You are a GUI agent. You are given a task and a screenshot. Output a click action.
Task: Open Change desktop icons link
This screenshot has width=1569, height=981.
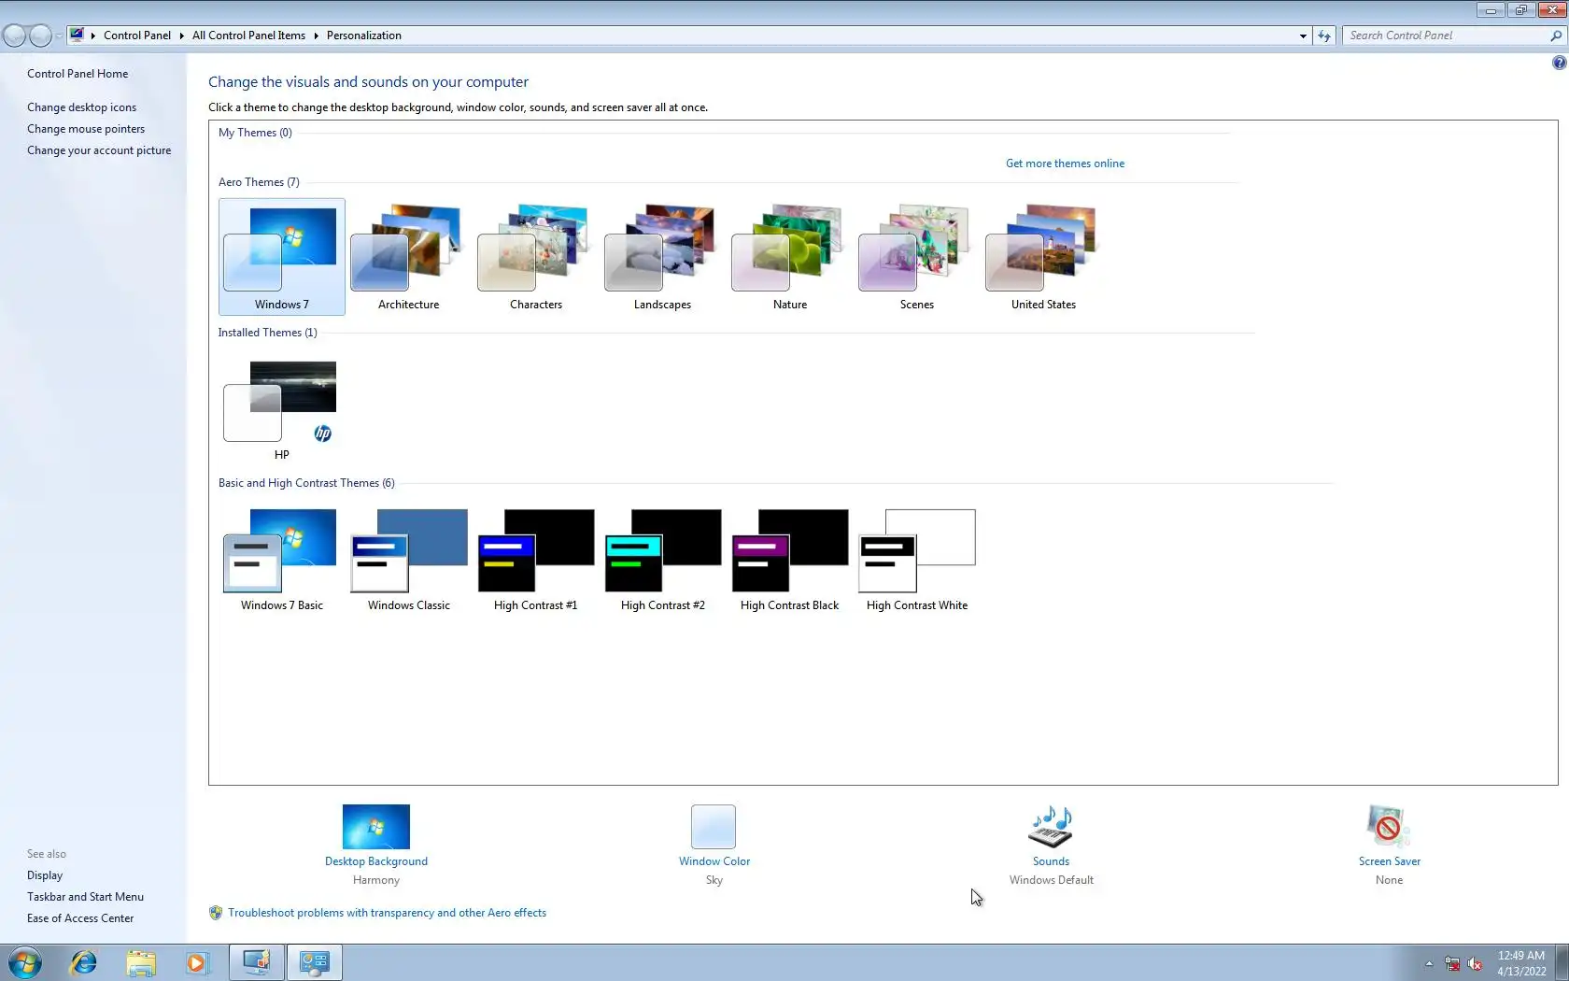pyautogui.click(x=81, y=107)
